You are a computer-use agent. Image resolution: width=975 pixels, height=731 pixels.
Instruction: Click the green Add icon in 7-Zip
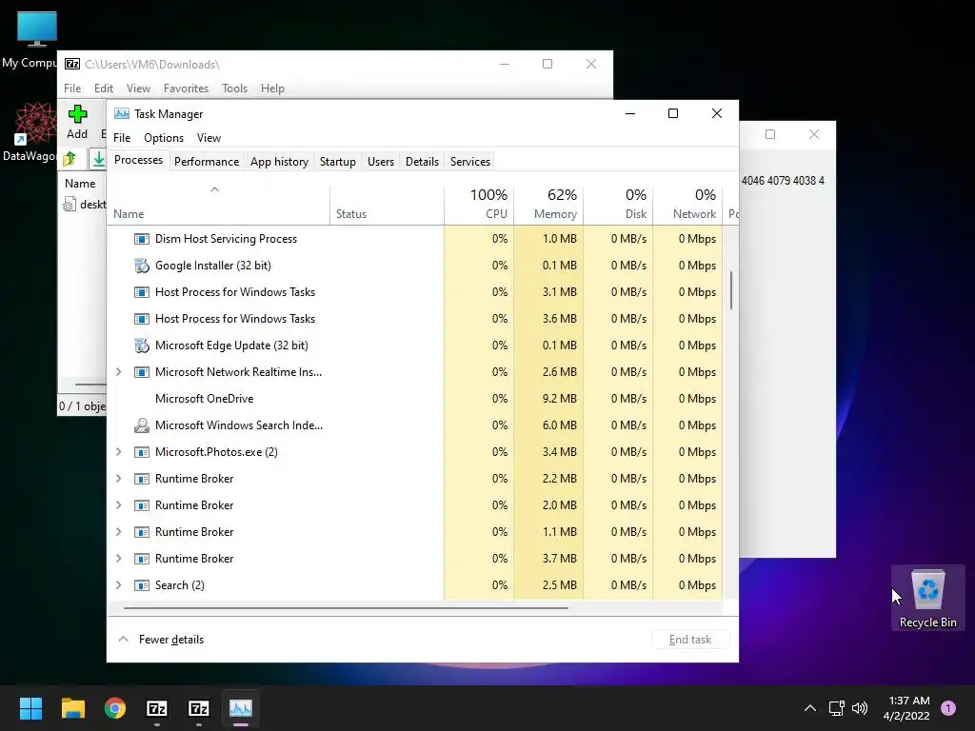tap(78, 114)
